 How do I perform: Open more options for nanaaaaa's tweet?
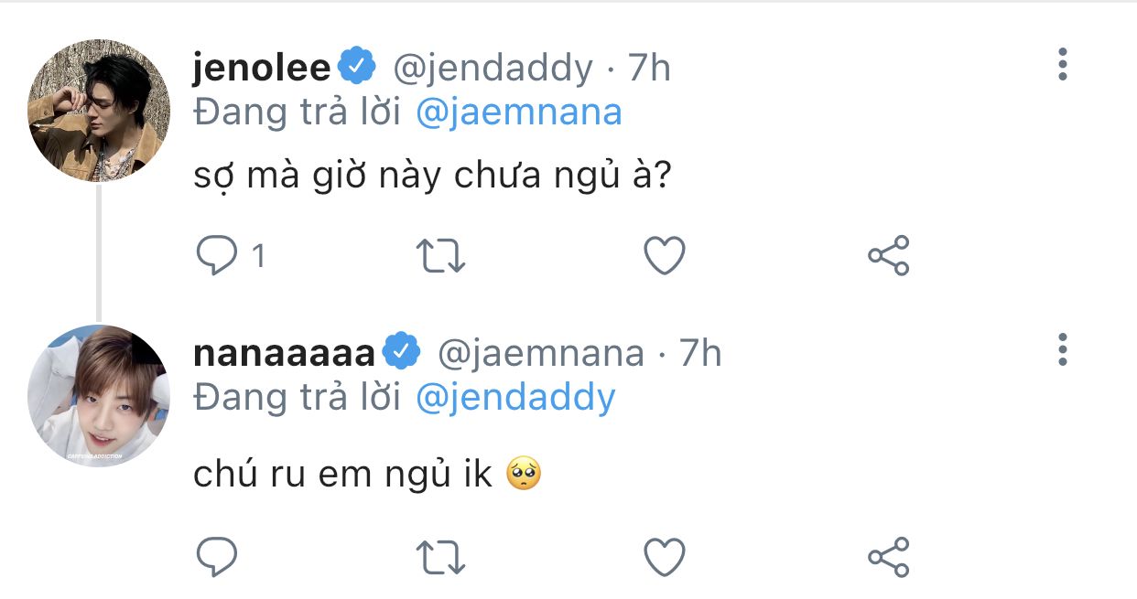click(x=1062, y=350)
